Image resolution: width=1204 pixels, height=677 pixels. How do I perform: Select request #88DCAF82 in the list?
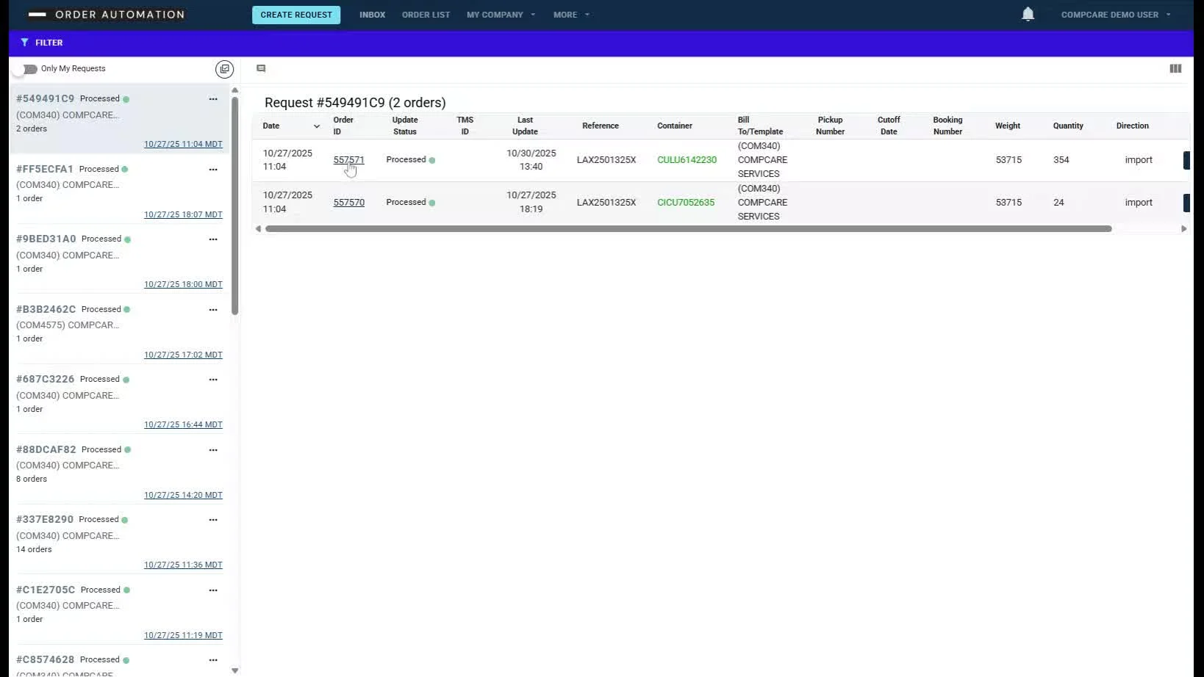point(119,471)
